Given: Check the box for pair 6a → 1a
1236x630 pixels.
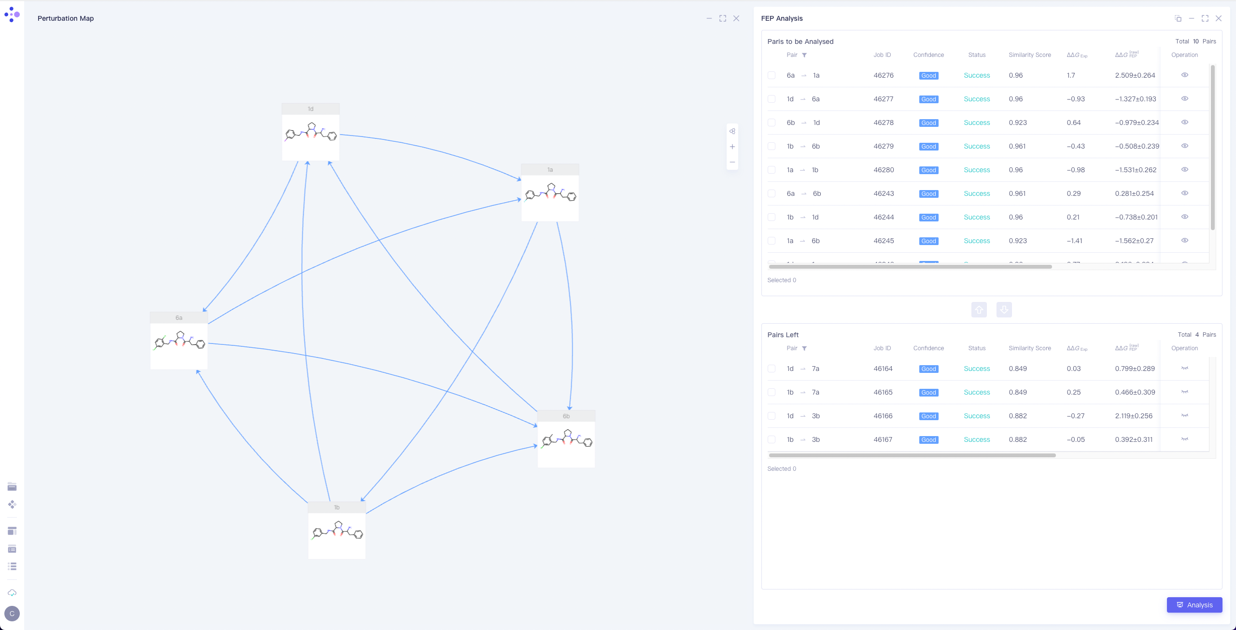Looking at the screenshot, I should point(772,75).
